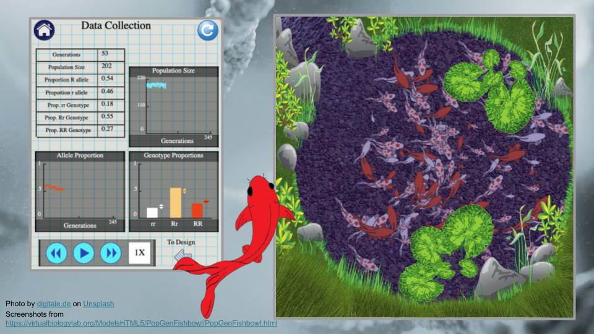This screenshot has height=334, width=594.
Task: Click the To Design back arrow
Action: (x=183, y=255)
